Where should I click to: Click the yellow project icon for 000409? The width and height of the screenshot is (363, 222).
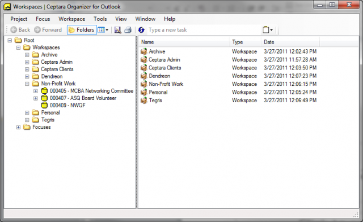(x=44, y=106)
